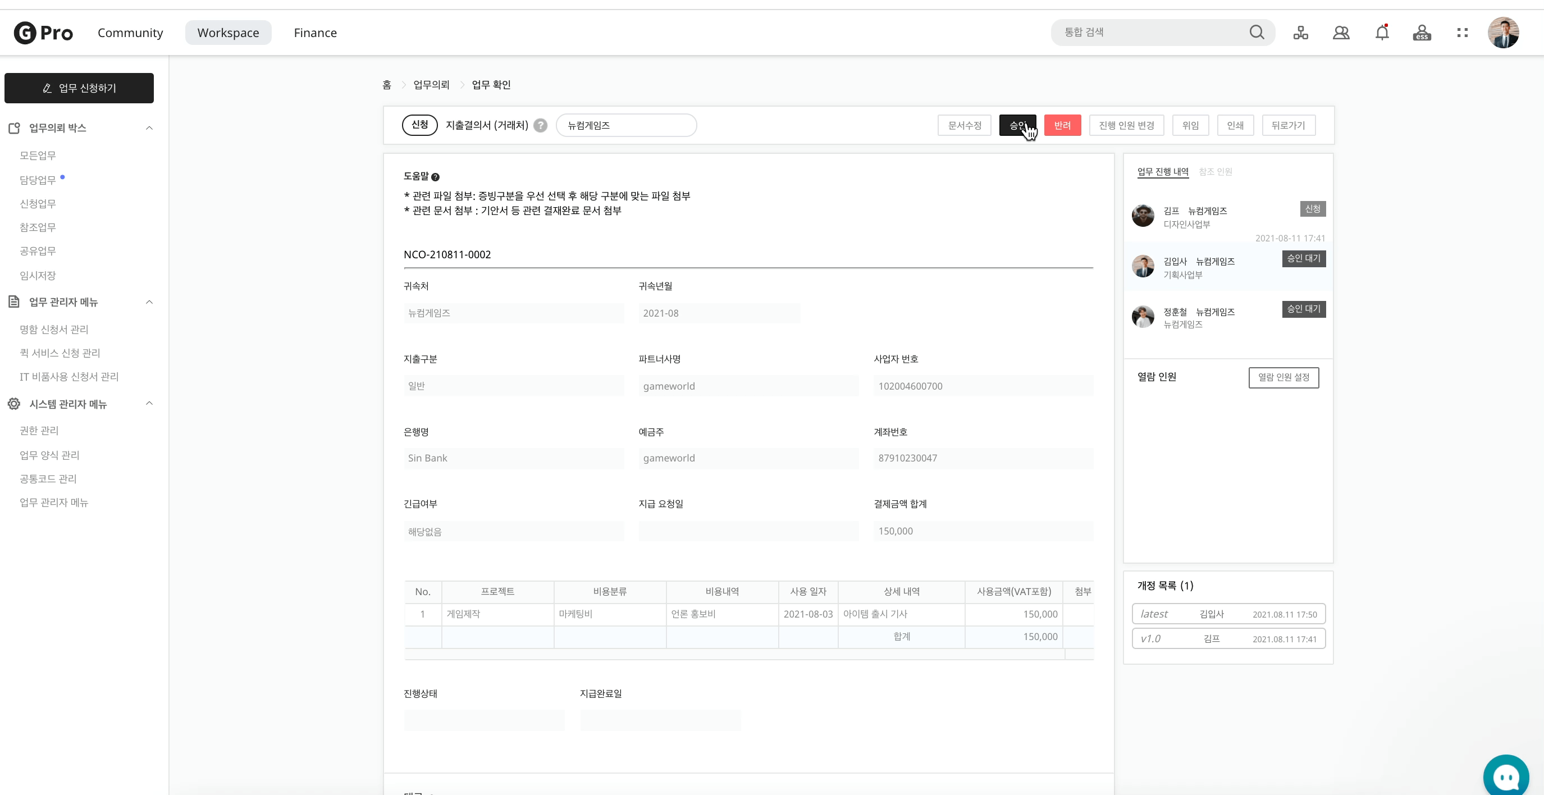Click the 뉴컴게임즈 company field
The image size is (1544, 795).
click(x=626, y=125)
